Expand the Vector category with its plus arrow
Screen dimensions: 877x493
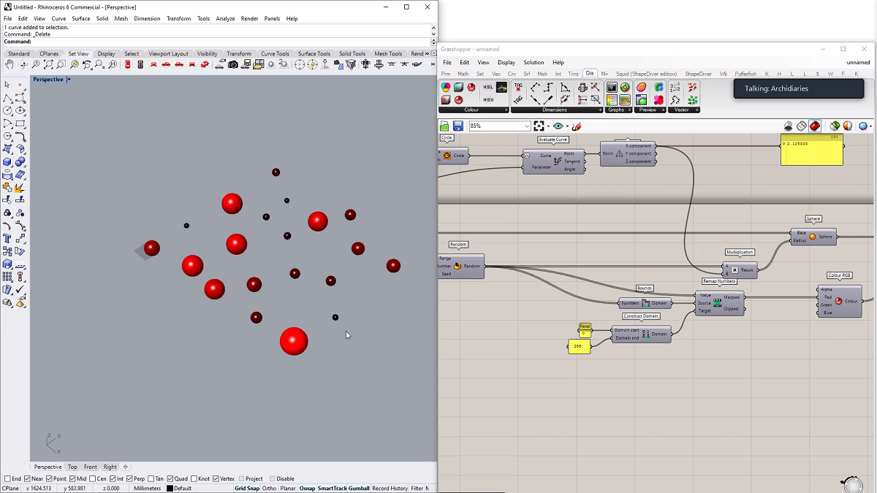pyautogui.click(x=697, y=110)
